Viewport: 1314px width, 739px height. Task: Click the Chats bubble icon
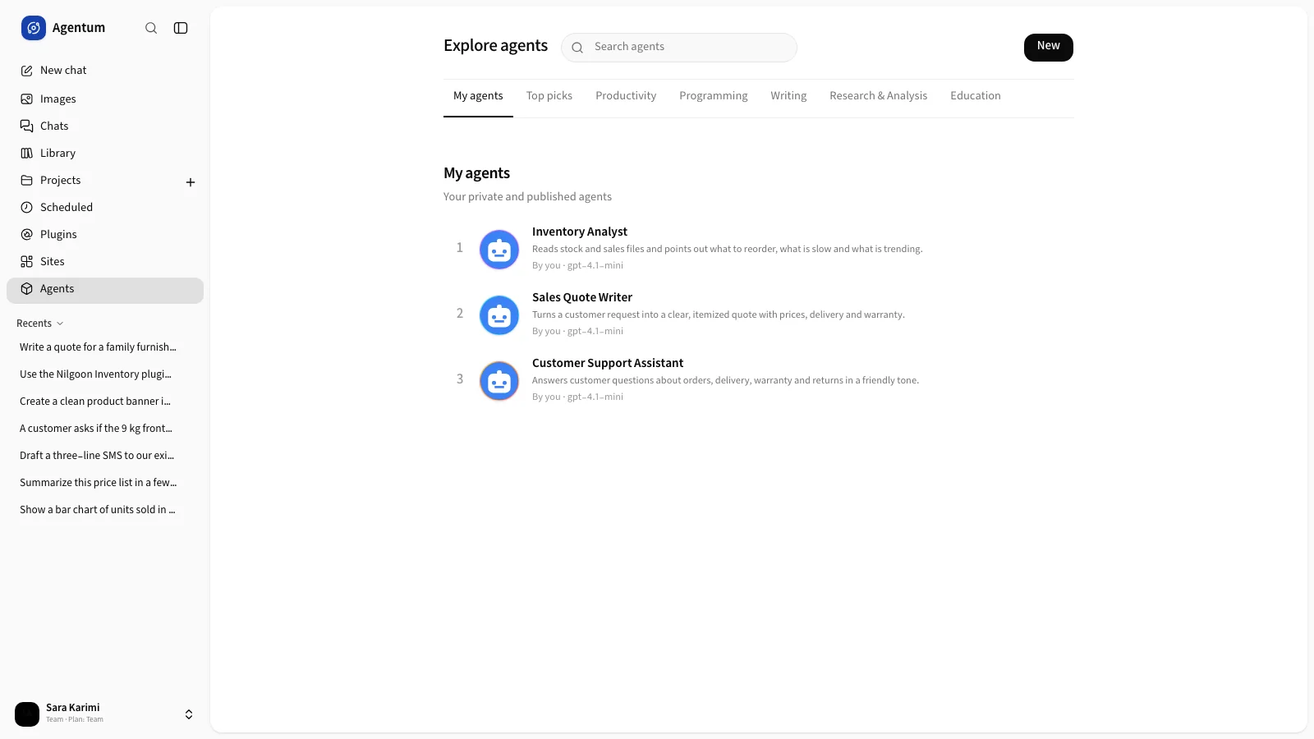coord(27,126)
